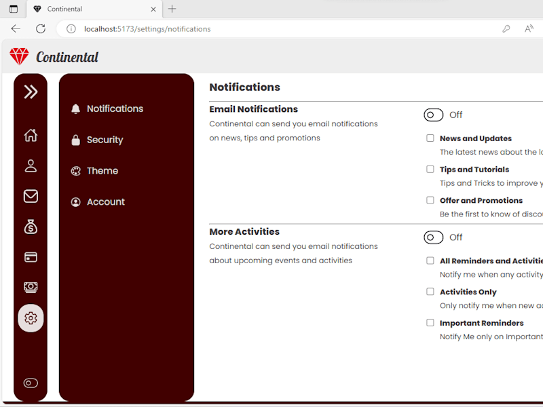Screen dimensions: 543x407
Task: Toggle the switch at sidebar bottom
Action: (31, 383)
